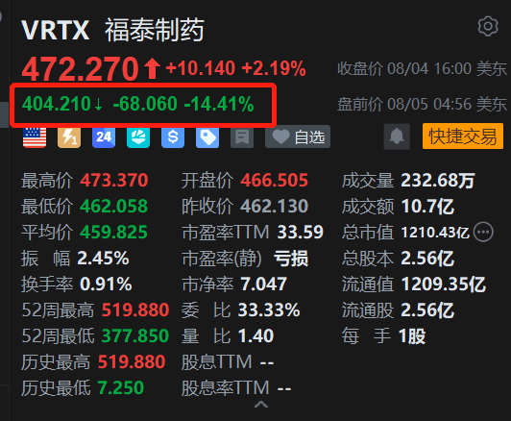Click the US flag market icon

35,136
